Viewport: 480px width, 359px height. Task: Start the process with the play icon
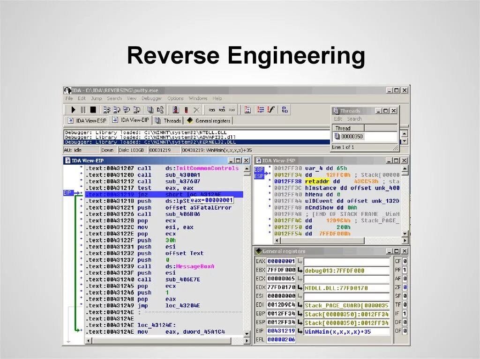[x=73, y=110]
